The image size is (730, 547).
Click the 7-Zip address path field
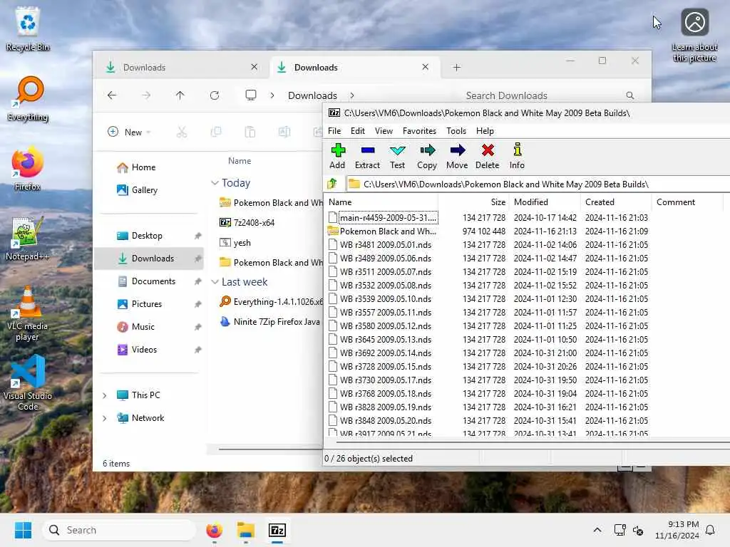pyautogui.click(x=538, y=184)
